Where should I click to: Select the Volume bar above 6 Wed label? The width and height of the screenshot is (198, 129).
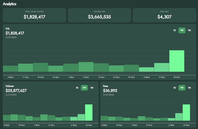[x=74, y=119]
